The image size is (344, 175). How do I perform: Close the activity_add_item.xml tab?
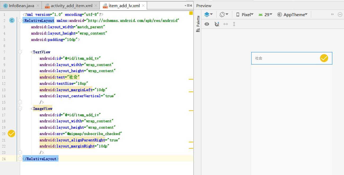[x=96, y=6]
